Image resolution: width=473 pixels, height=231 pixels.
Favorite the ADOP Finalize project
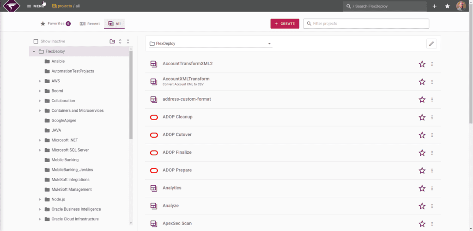[x=422, y=153]
